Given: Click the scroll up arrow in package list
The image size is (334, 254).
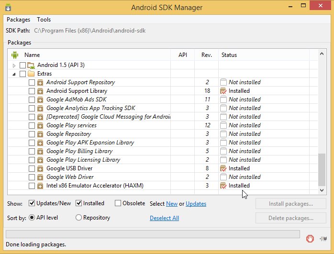Looking at the screenshot, I should coord(322,54).
